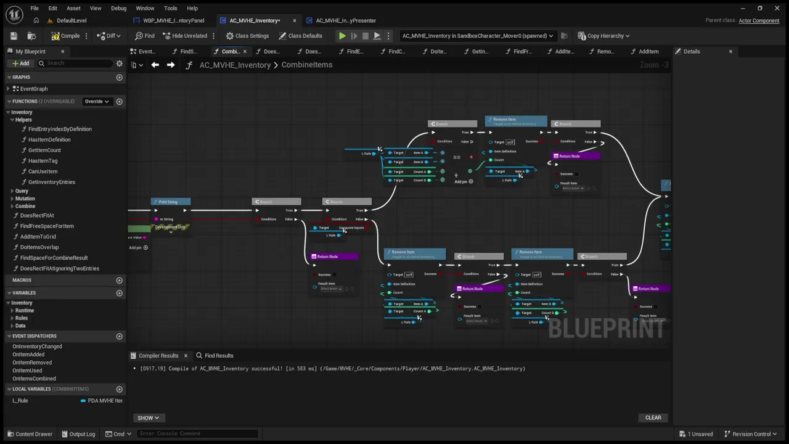Open Class Defaults
This screenshot has width=789, height=444.
point(300,36)
